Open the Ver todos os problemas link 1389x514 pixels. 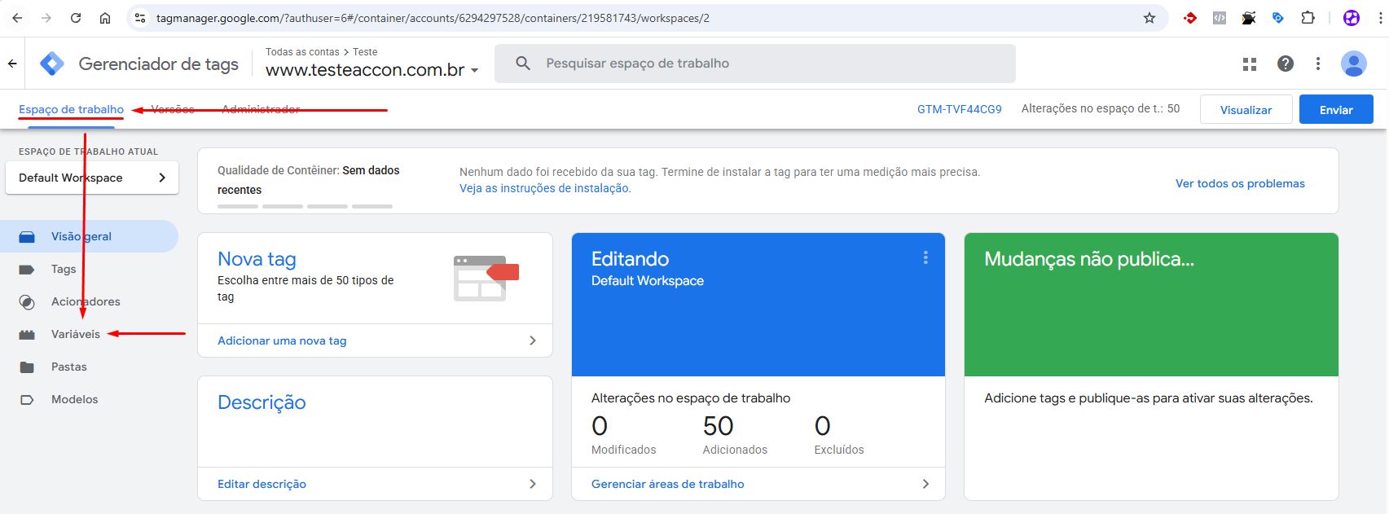1239,183
